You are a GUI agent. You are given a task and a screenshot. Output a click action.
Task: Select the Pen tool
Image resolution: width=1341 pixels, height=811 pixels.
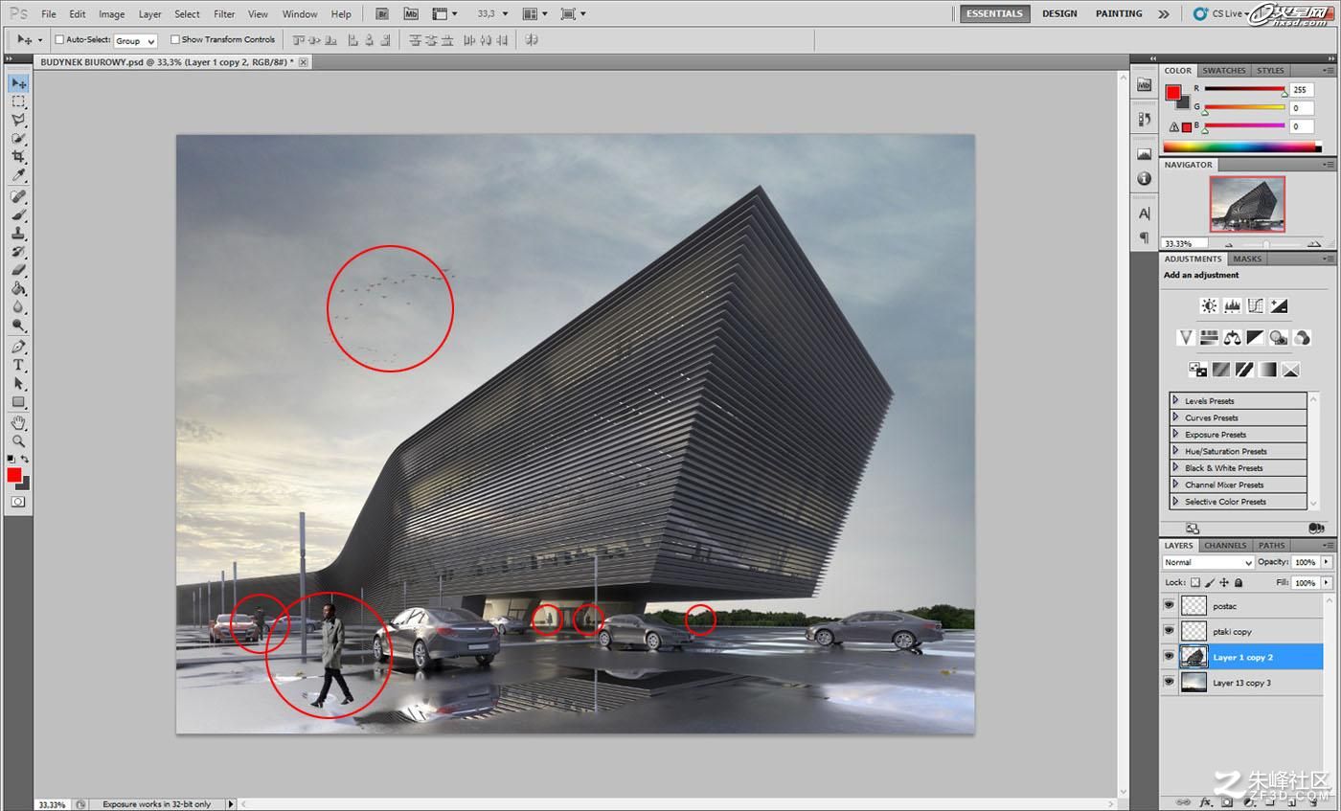click(x=18, y=347)
